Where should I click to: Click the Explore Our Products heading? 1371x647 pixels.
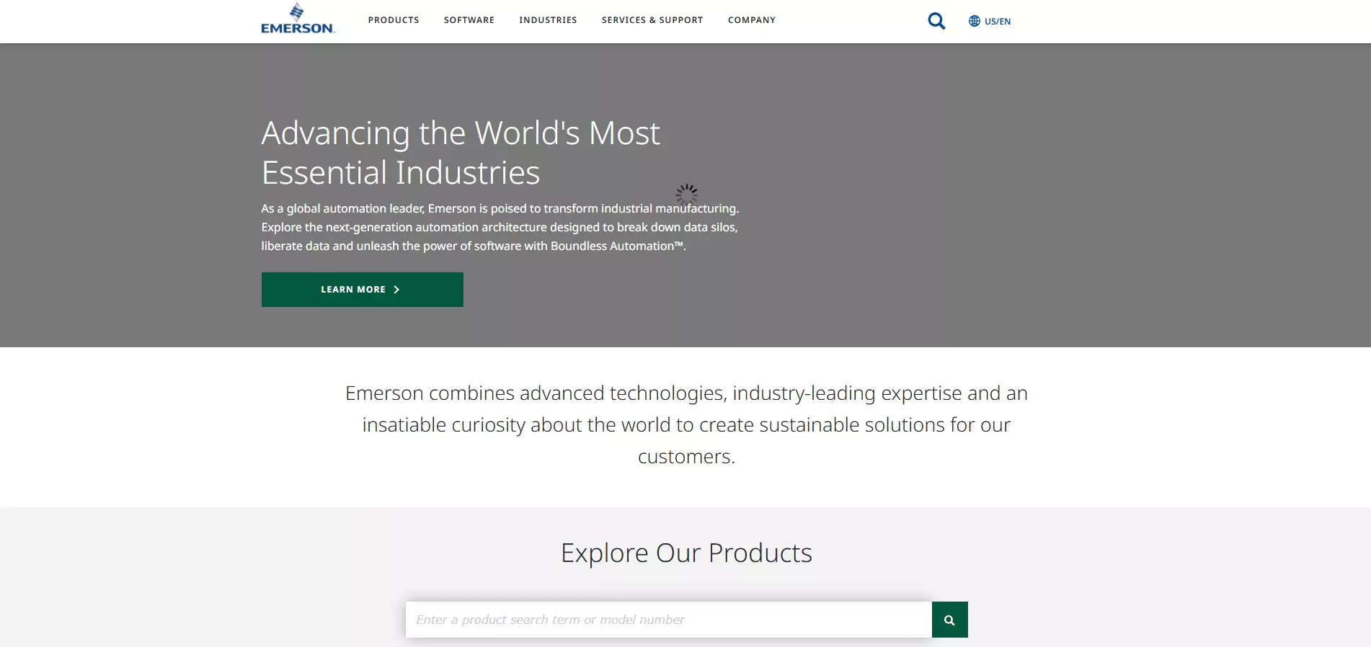(686, 553)
